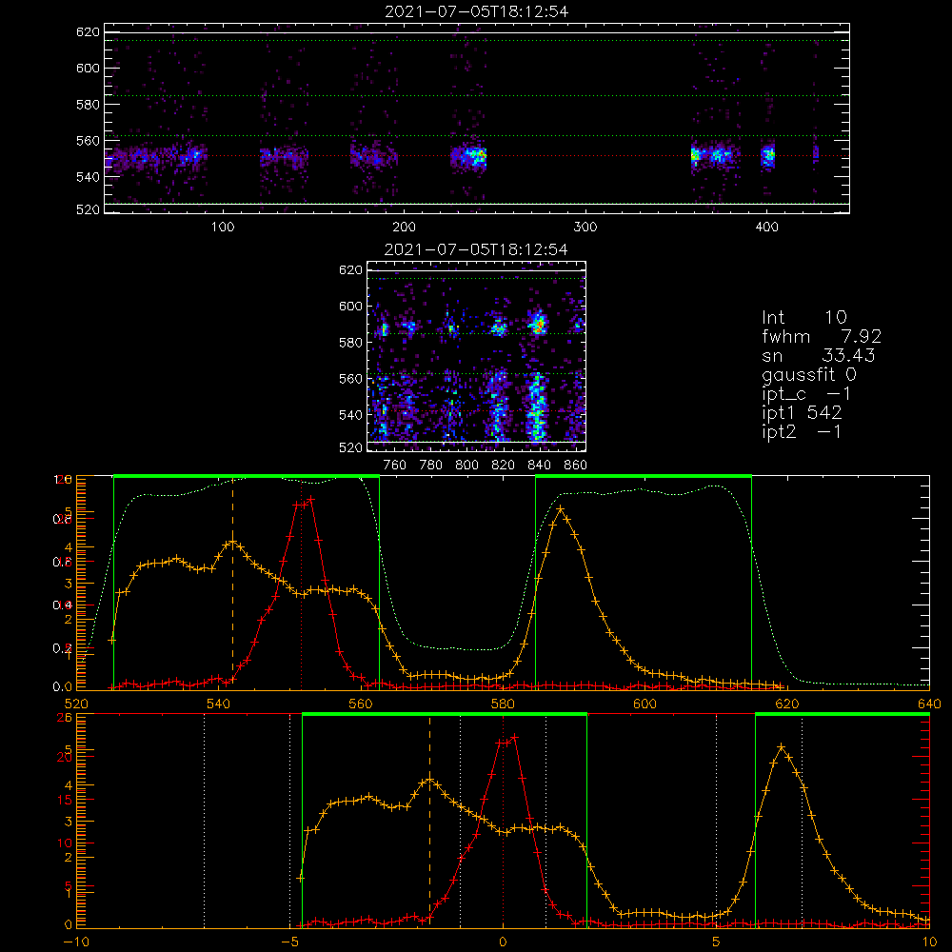Screen dimensions: 952x952
Task: Select the 'sn 33.43' readout line
Action: point(819,355)
